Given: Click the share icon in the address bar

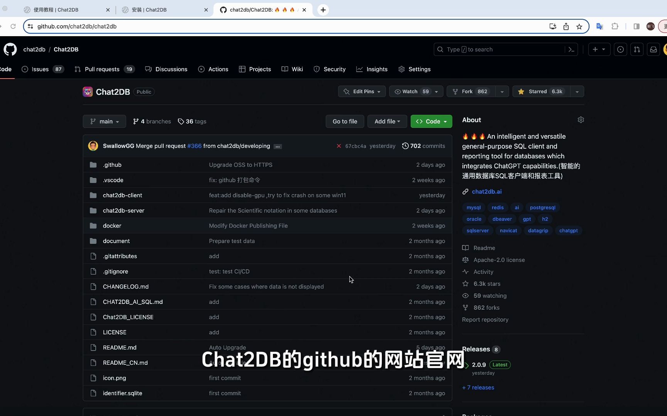Looking at the screenshot, I should (566, 26).
